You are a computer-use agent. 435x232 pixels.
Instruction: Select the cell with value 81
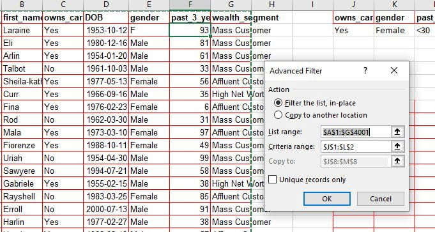(x=190, y=43)
